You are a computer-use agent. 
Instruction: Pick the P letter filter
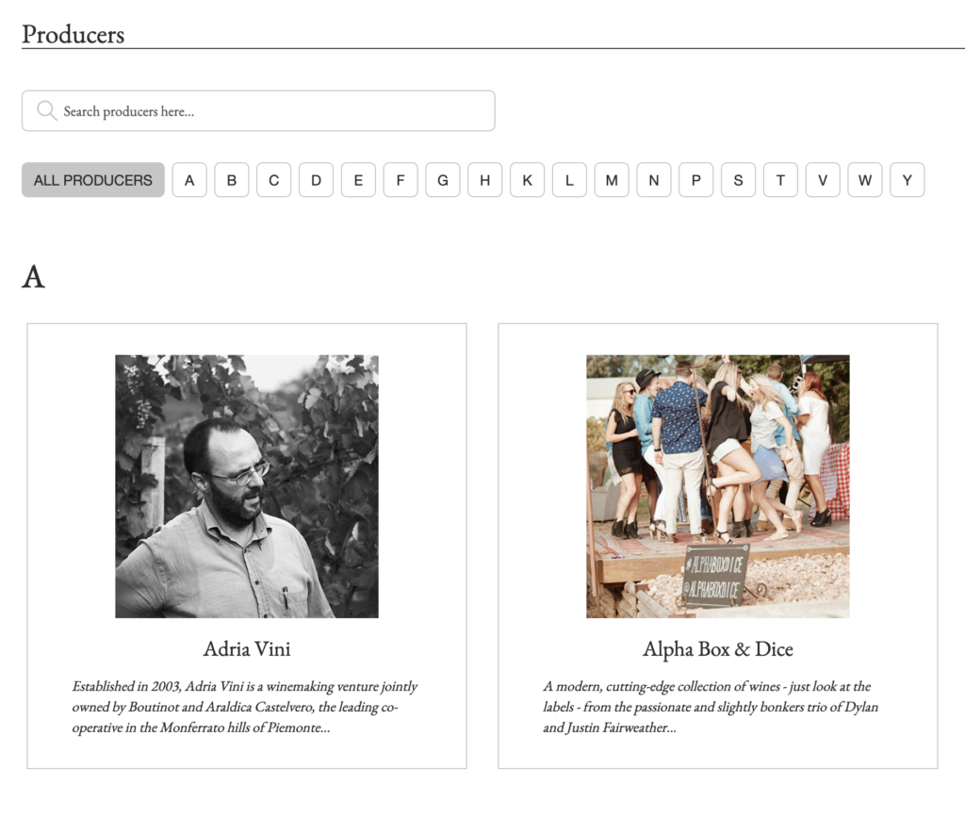[695, 180]
